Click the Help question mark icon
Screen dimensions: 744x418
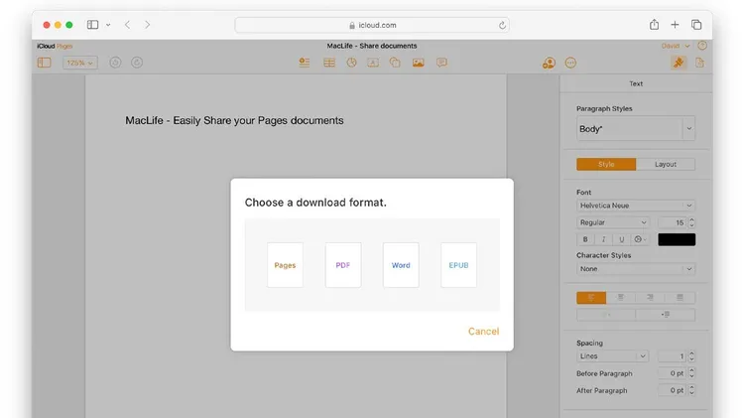pyautogui.click(x=702, y=46)
